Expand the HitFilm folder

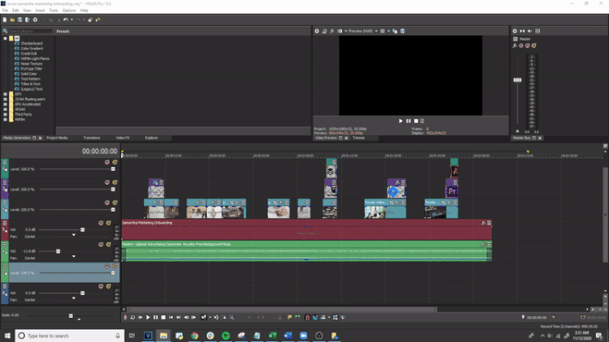pos(5,119)
